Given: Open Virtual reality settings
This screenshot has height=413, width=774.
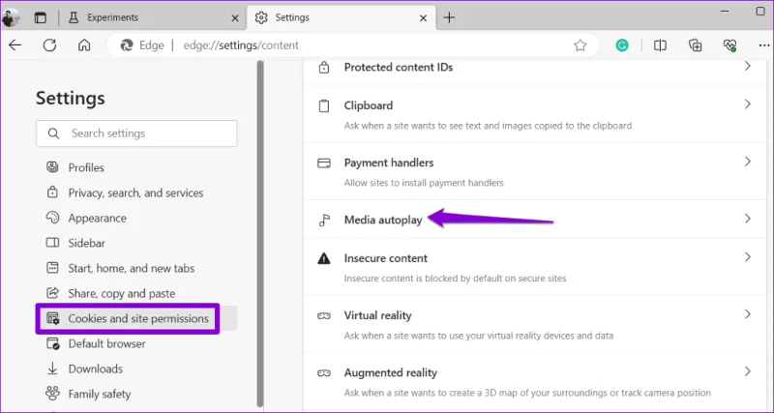Looking at the screenshot, I should (535, 324).
